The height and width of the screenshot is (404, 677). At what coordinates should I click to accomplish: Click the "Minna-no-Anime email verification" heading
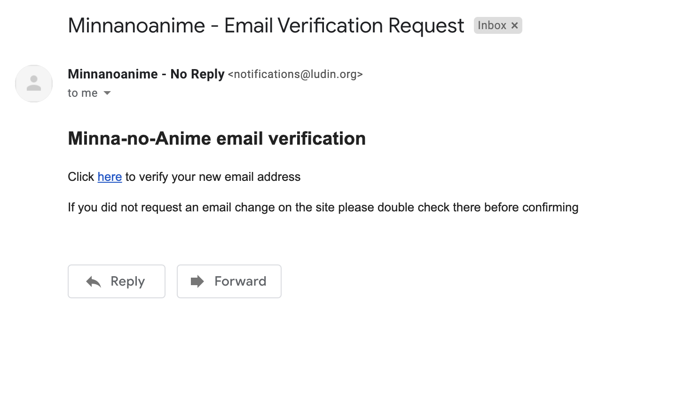(217, 139)
